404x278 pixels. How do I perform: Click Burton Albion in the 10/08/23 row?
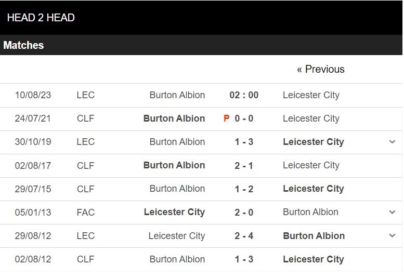tap(177, 95)
